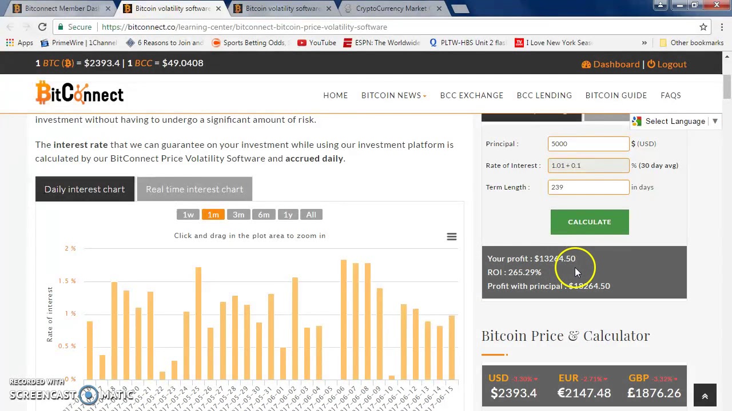
Task: Open FAQS page
Action: (670, 95)
